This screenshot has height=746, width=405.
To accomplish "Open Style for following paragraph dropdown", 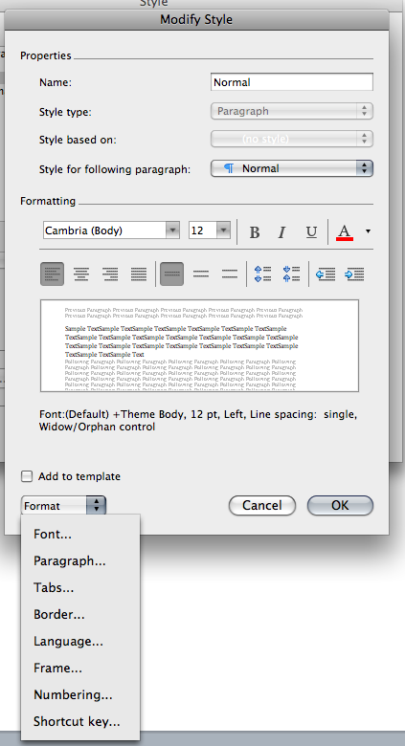I will point(292,168).
